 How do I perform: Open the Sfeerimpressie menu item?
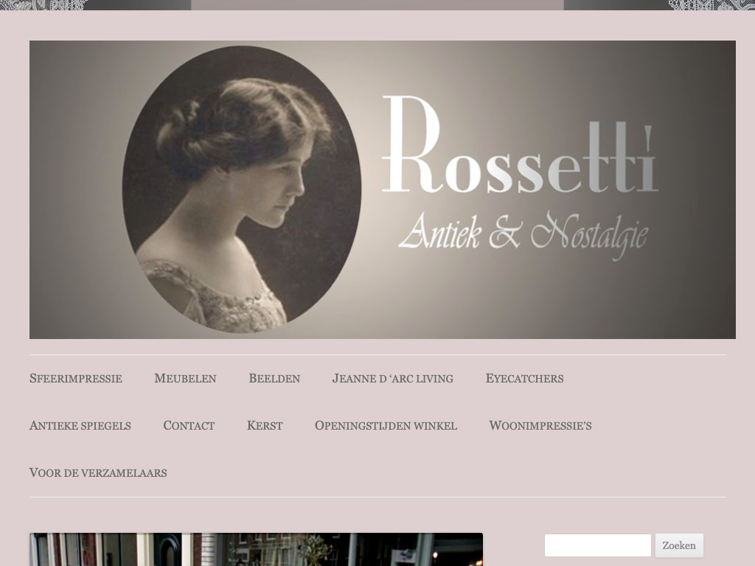76,378
